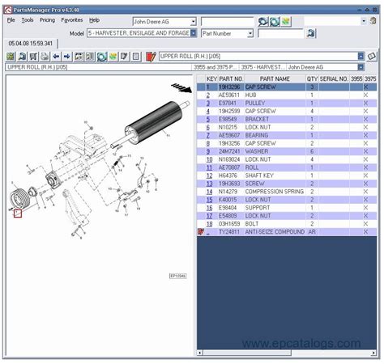Click the scroll-right arrow under the parts list
Viewport: 384px width, 364px height.
[x=373, y=353]
